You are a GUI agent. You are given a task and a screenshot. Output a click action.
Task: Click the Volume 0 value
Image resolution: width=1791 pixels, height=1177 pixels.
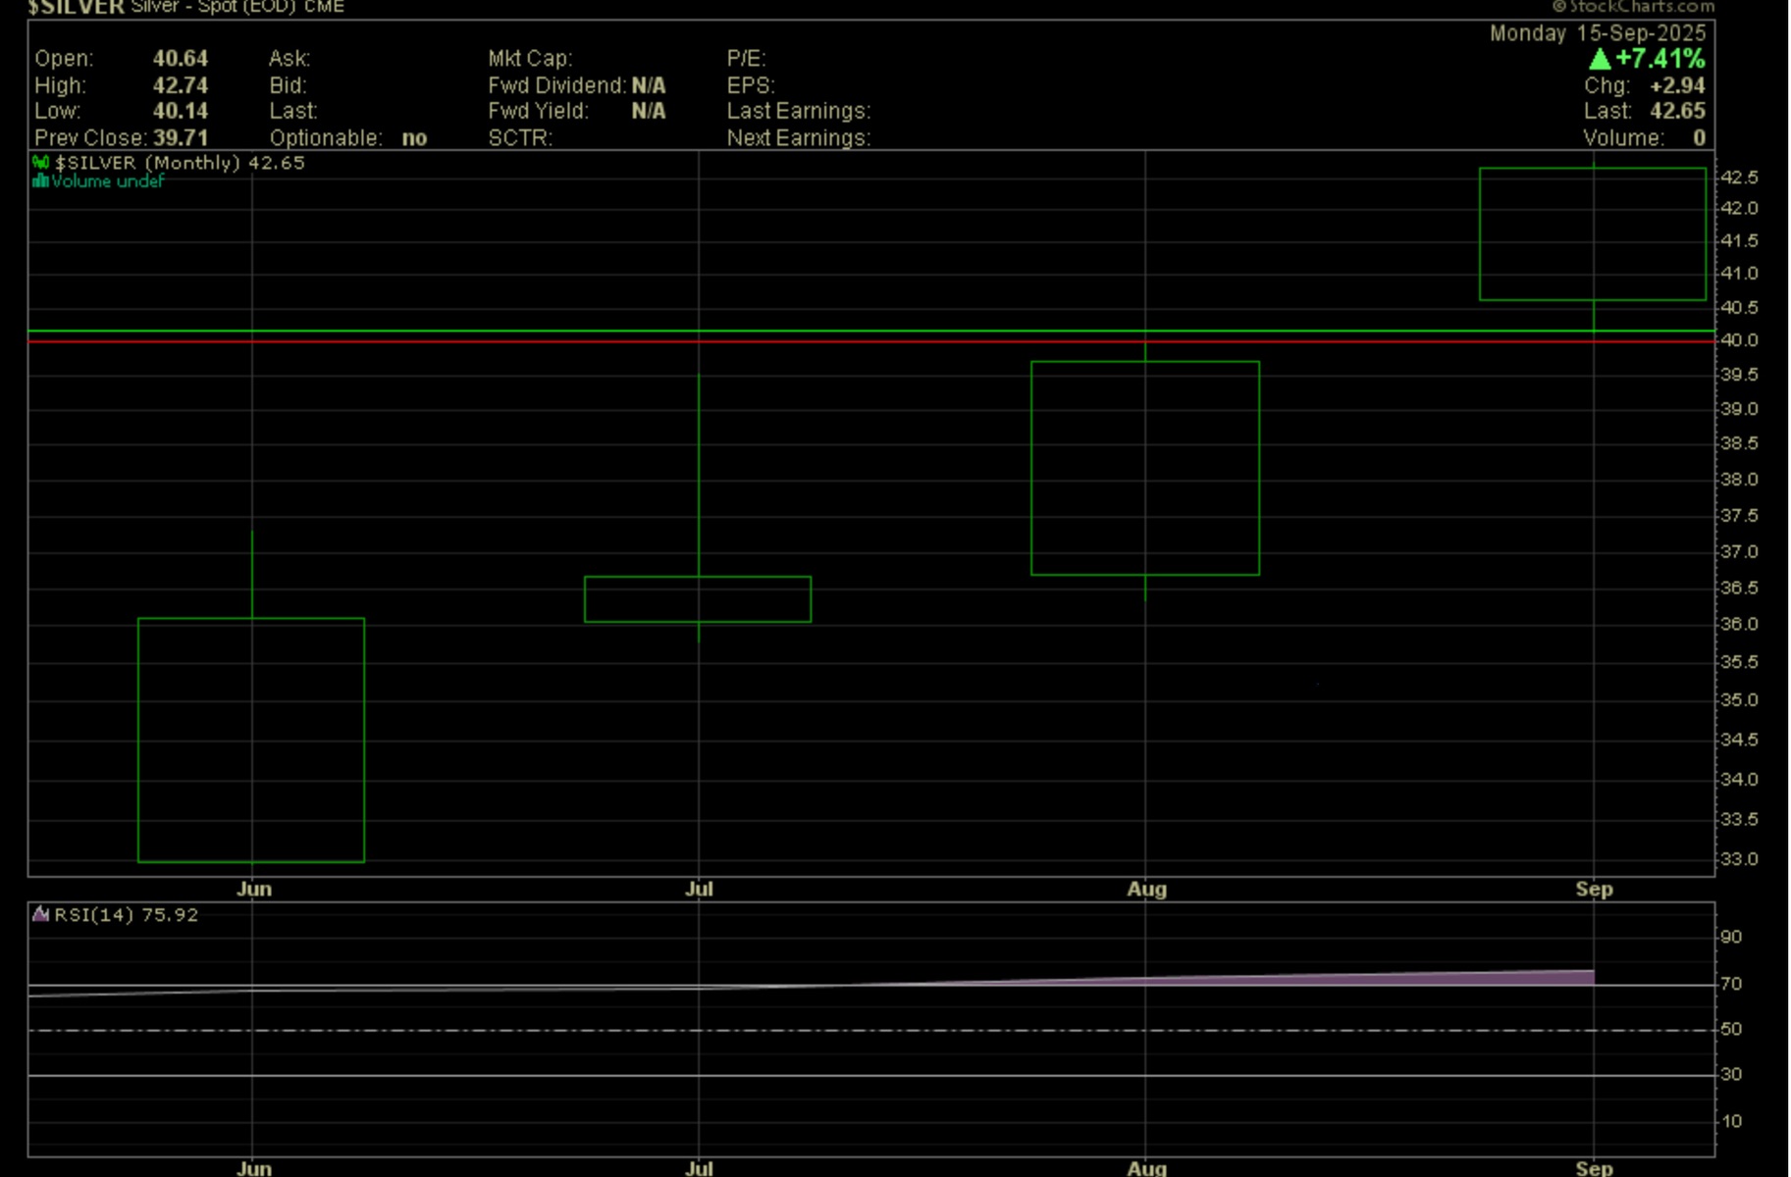coord(1699,138)
